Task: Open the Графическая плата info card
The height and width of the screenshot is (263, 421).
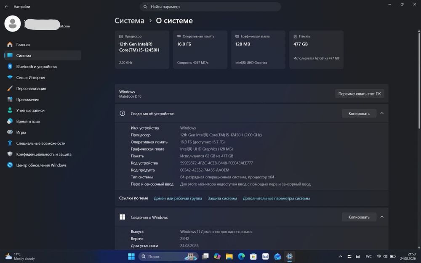Action: (258, 50)
